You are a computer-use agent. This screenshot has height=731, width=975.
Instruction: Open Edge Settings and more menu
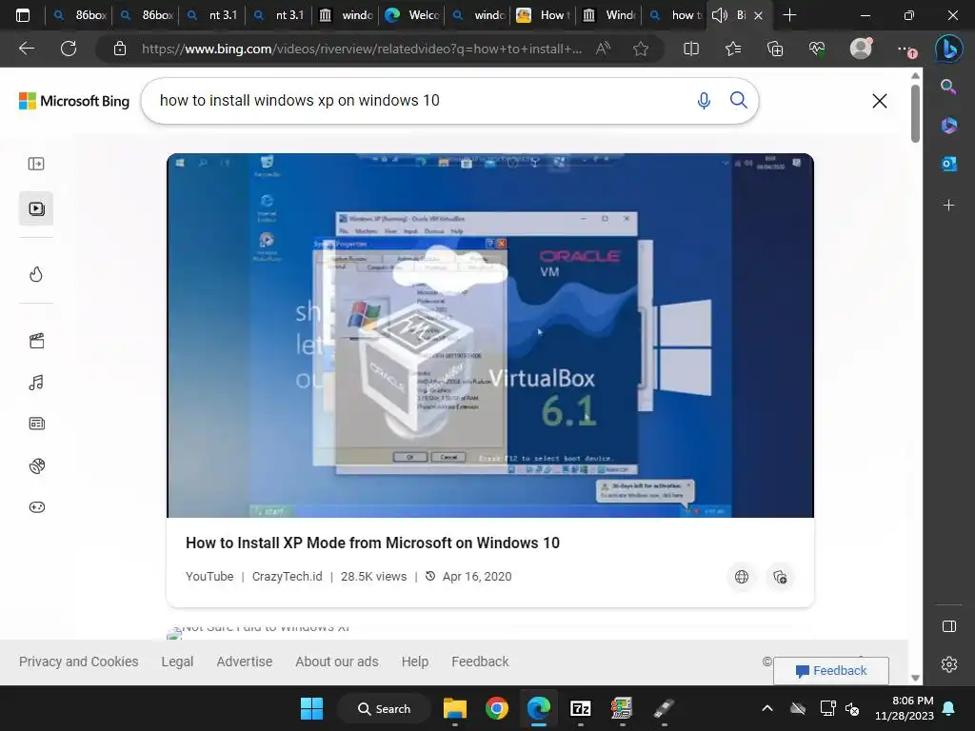(x=906, y=49)
